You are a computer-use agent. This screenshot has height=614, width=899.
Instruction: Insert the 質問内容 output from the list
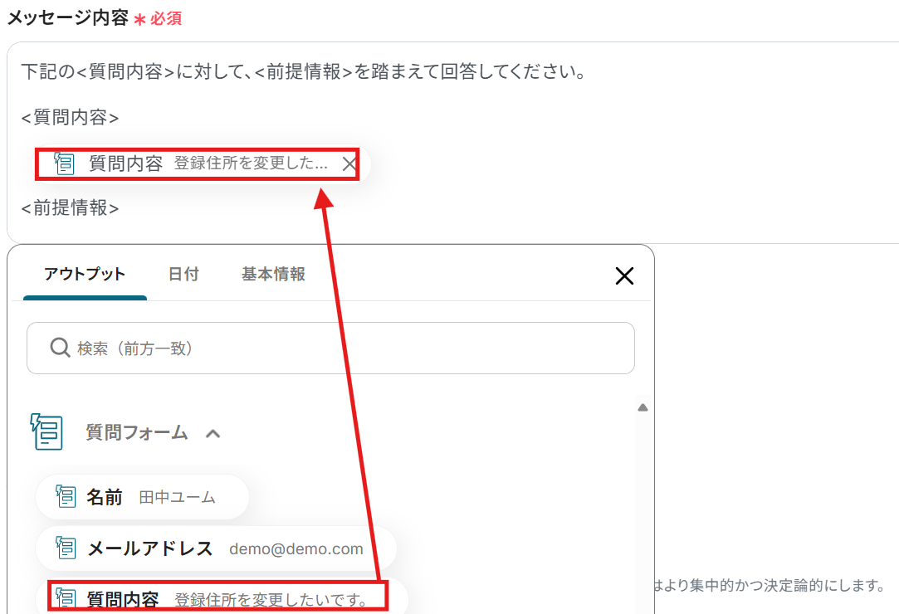pos(222,597)
